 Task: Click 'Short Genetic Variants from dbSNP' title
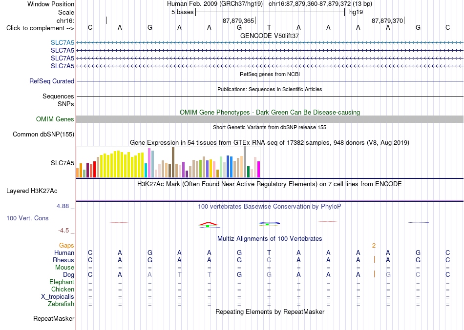coord(270,127)
